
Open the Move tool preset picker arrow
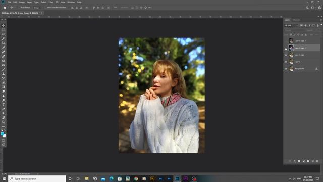tap(15, 8)
